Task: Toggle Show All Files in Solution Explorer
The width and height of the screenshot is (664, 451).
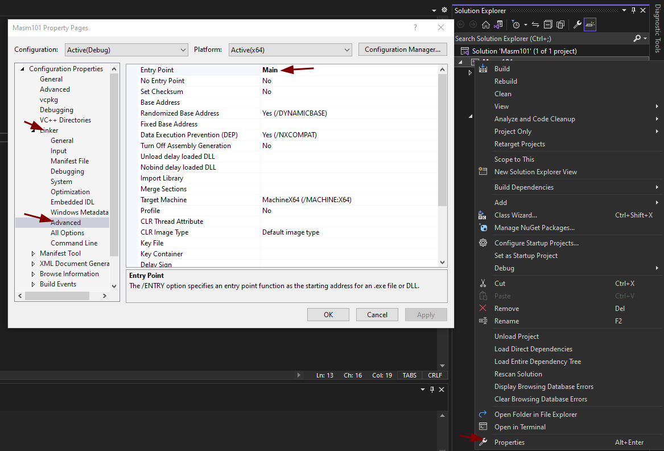Action: pyautogui.click(x=560, y=24)
